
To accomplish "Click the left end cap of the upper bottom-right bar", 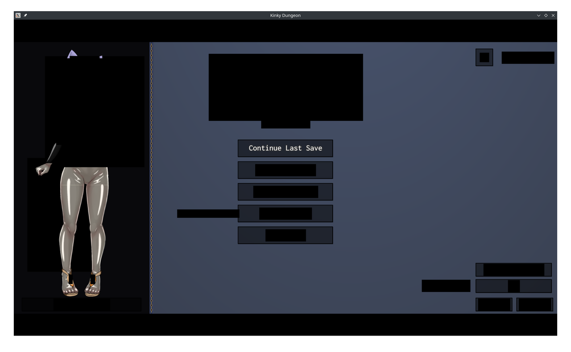I will pos(479,270).
